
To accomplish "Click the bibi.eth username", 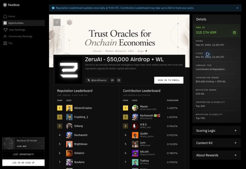I will tap(144, 152).
